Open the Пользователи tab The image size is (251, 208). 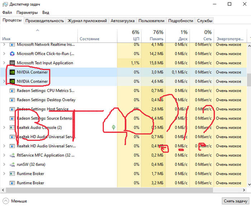151,21
